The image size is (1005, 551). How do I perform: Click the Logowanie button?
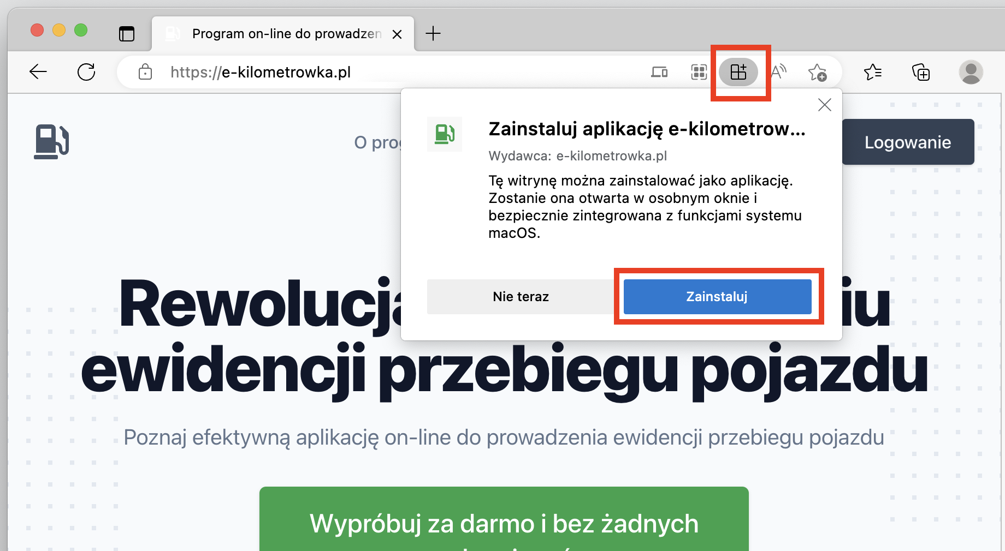908,142
